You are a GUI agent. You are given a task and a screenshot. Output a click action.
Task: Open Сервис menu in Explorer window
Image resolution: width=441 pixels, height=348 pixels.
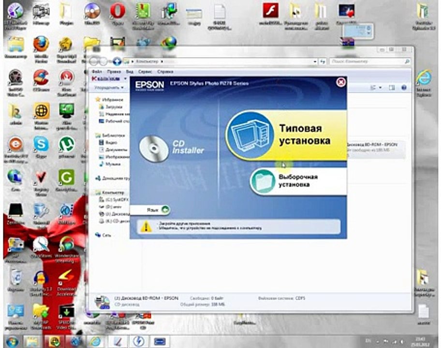[145, 72]
